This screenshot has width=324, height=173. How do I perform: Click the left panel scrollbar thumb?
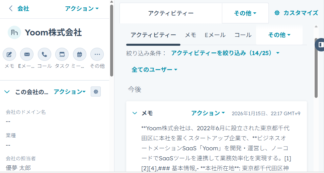tap(111, 40)
